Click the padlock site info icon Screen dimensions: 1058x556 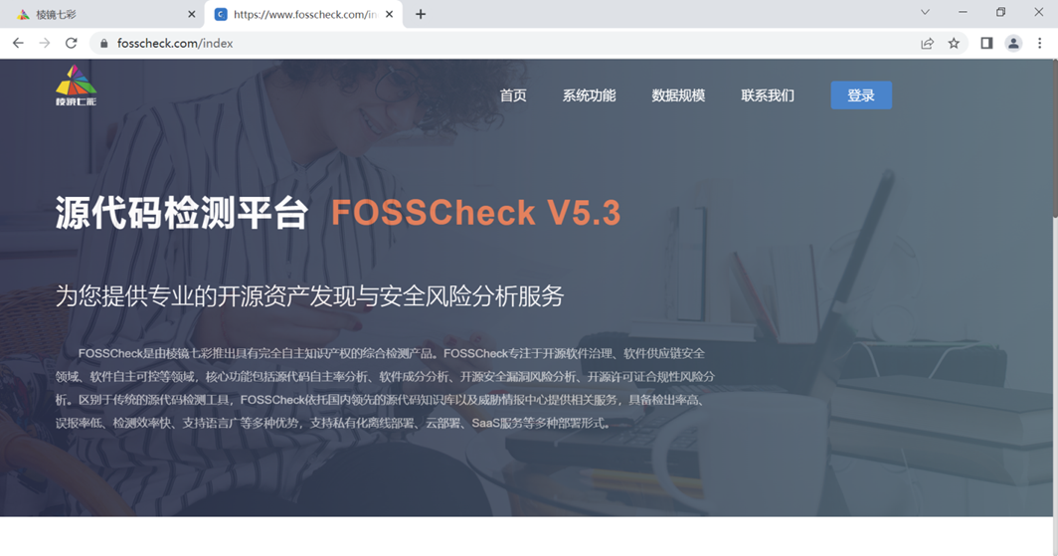click(x=103, y=43)
